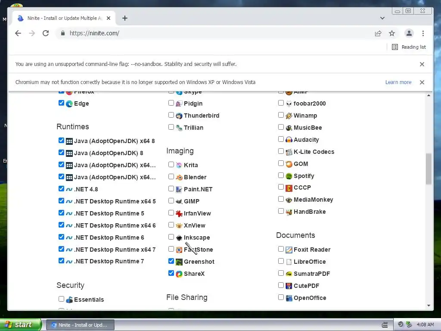Click the scrollbar down arrow

(429, 306)
